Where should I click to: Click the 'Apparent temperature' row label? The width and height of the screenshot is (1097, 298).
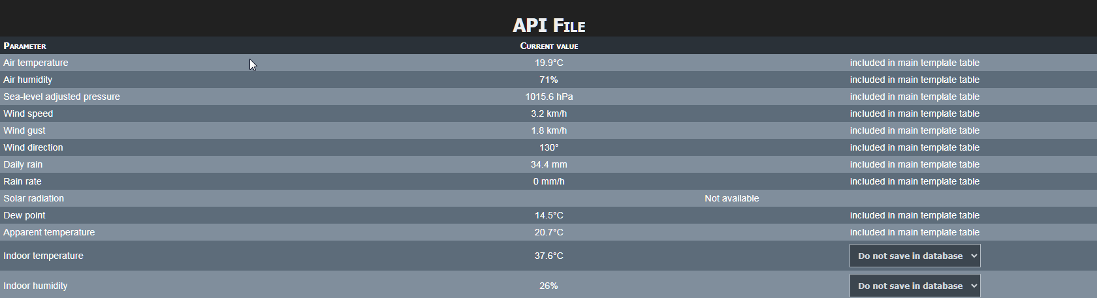click(49, 232)
